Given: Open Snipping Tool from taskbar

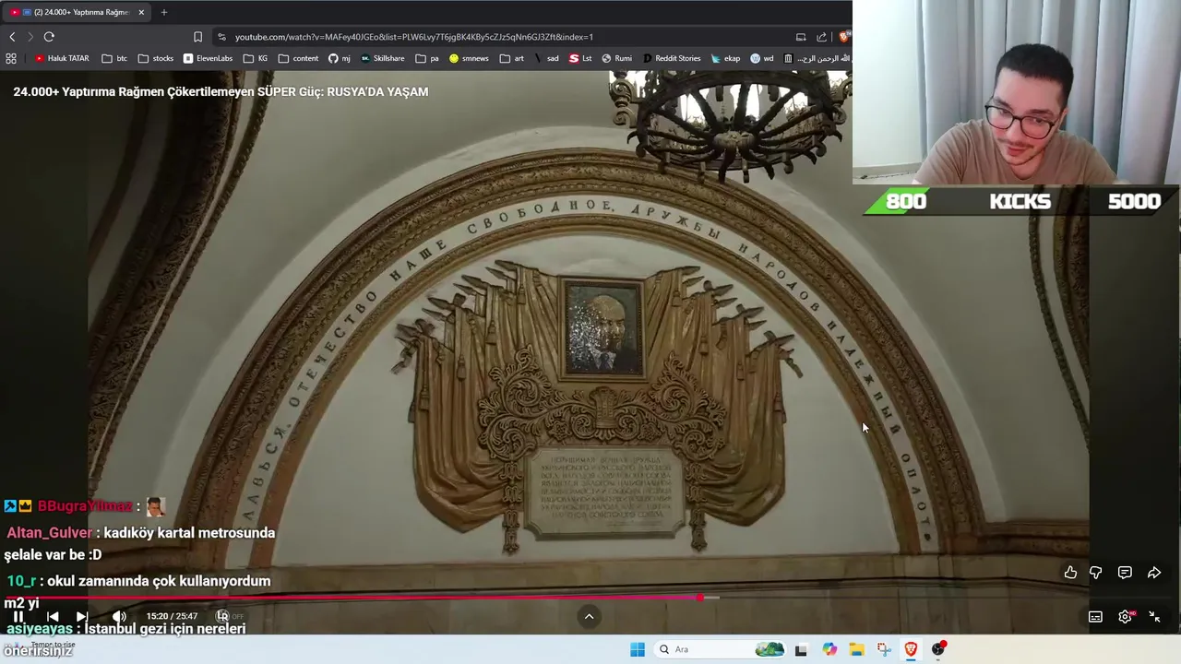Looking at the screenshot, I should pyautogui.click(x=884, y=649).
